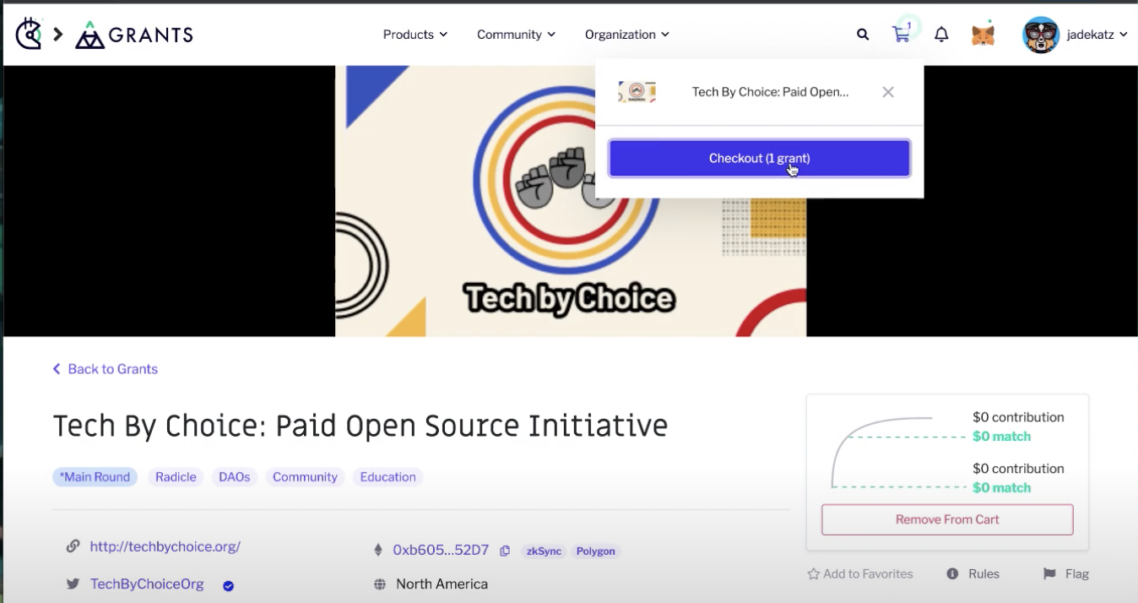Select the DAOs tag
The width and height of the screenshot is (1138, 603).
(235, 477)
